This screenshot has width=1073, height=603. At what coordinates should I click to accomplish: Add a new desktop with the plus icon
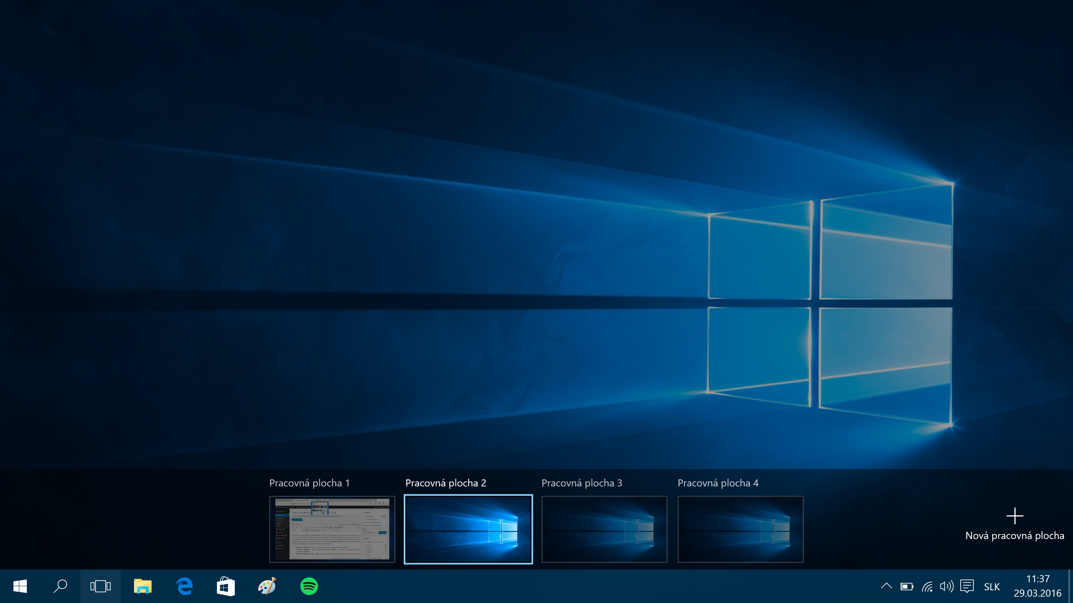point(1015,516)
